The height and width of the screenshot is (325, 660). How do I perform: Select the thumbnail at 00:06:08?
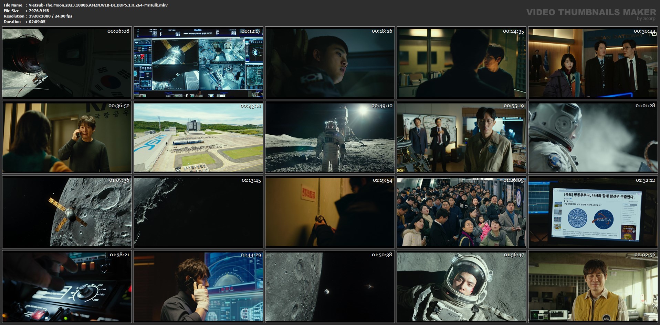[67, 63]
